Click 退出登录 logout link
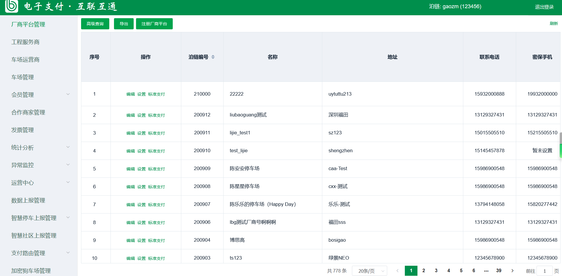562x276 pixels. [x=544, y=7]
